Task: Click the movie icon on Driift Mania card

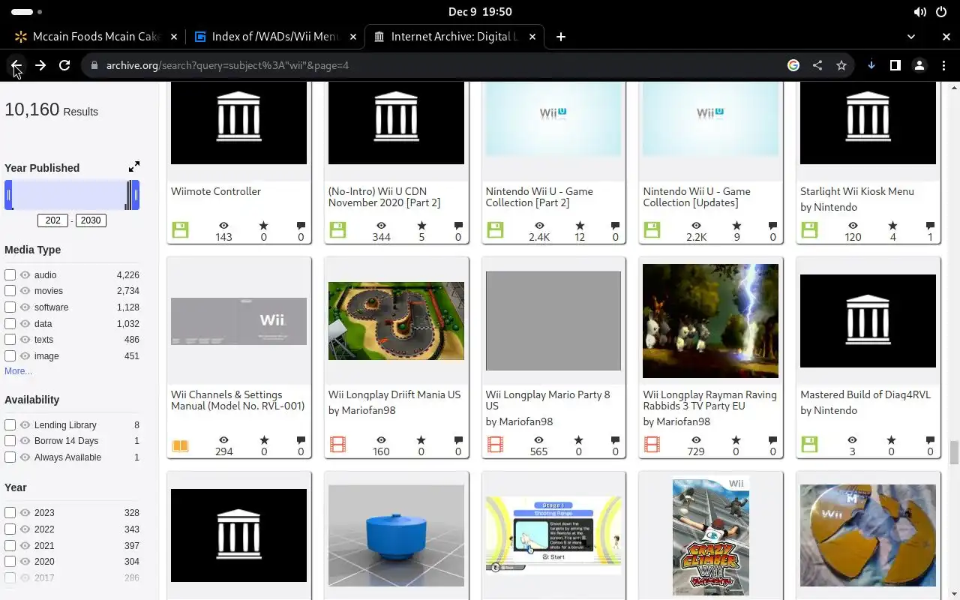Action: coord(337,445)
